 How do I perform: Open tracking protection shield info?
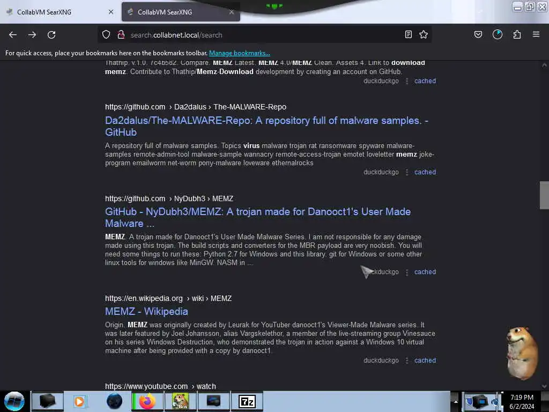coord(106,35)
